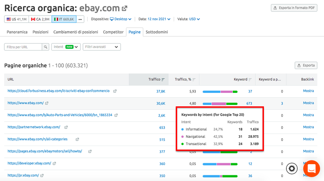Click Mostra backlinks for cloud.forbusiness row

[308, 91]
